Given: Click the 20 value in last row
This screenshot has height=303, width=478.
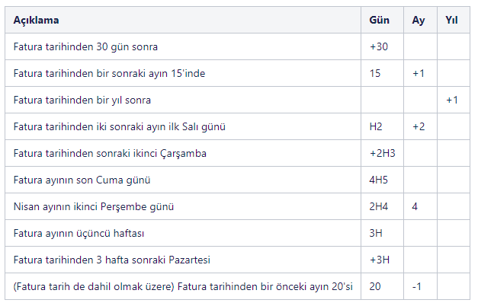Looking at the screenshot, I should [375, 286].
